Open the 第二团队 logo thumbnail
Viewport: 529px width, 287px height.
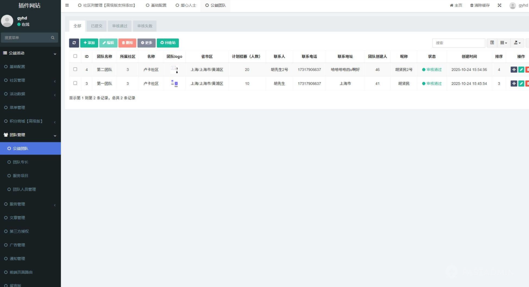pos(174,69)
